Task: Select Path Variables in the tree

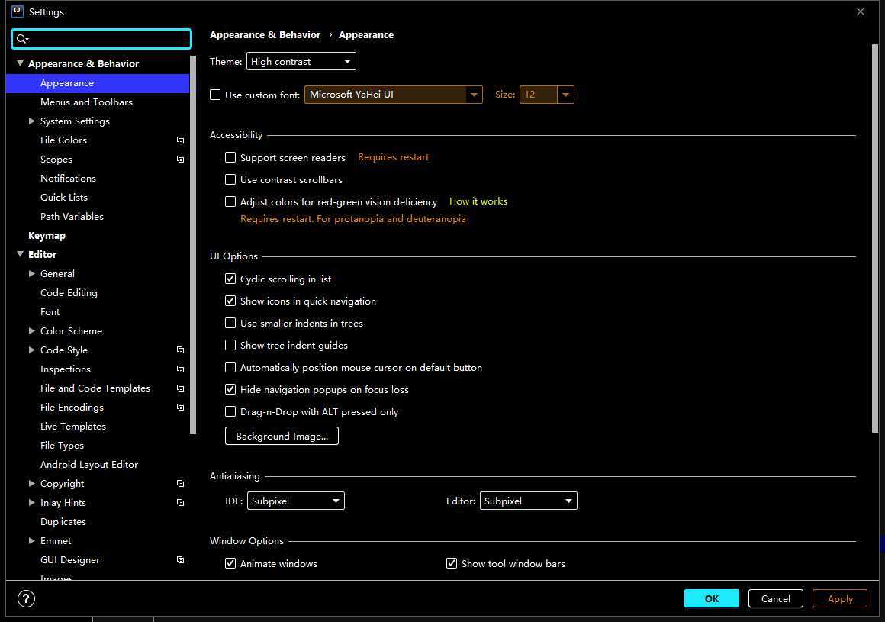Action: [x=72, y=216]
